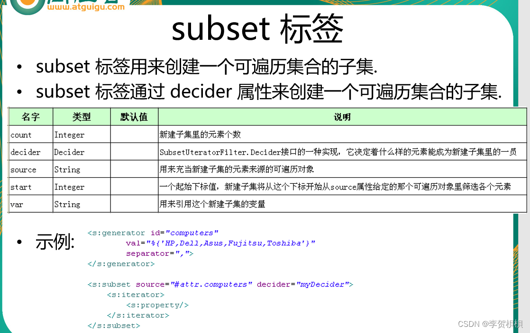
Task: Click description '用来充当新建子集的元素来源的可遍历对象'
Action: click(237, 169)
